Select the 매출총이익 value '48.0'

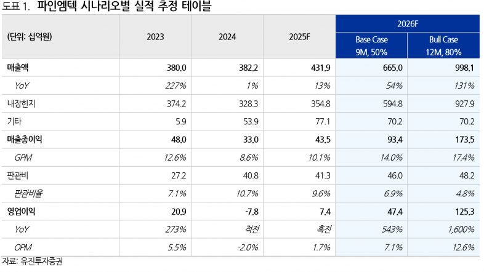179,140
